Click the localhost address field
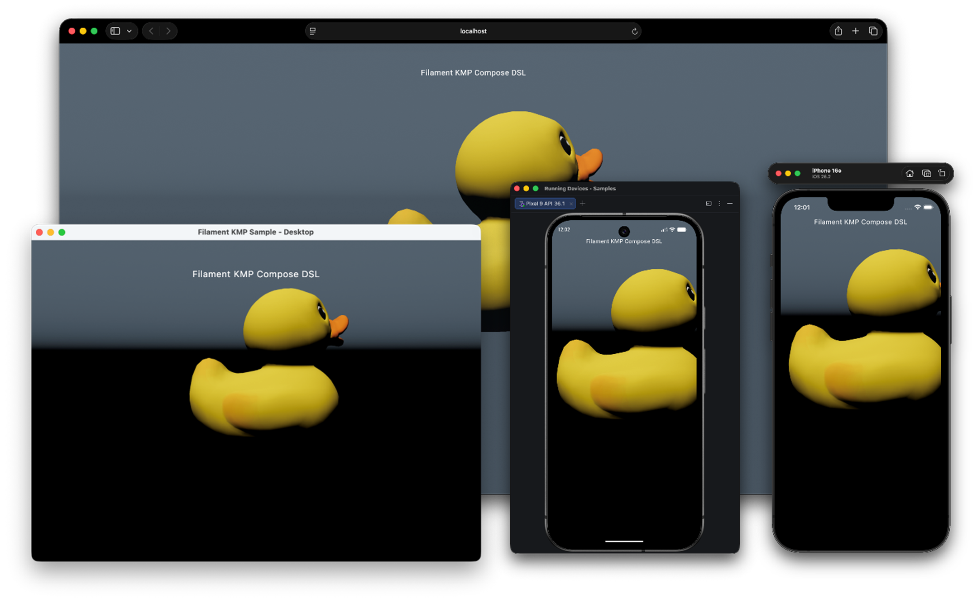Viewport: 977px width, 603px height. pyautogui.click(x=473, y=31)
